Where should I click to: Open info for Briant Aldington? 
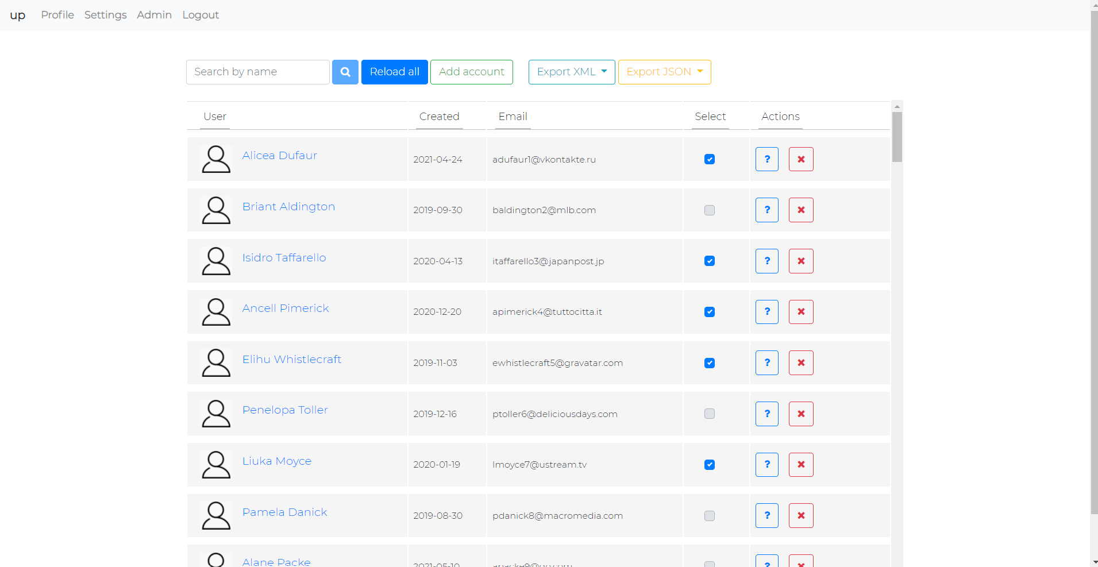pyautogui.click(x=767, y=210)
